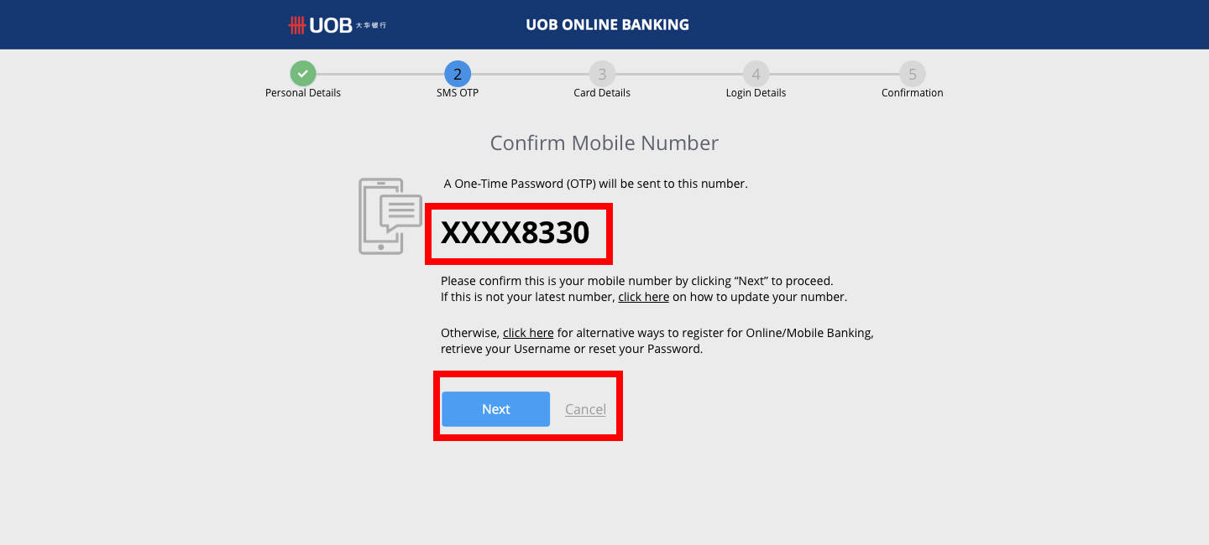This screenshot has height=545, width=1209.
Task: Open 'click here' link to update your number
Action: [644, 297]
